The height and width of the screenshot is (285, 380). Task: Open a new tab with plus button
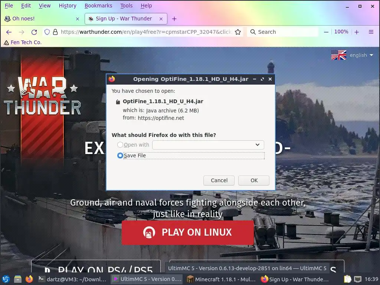point(174,19)
